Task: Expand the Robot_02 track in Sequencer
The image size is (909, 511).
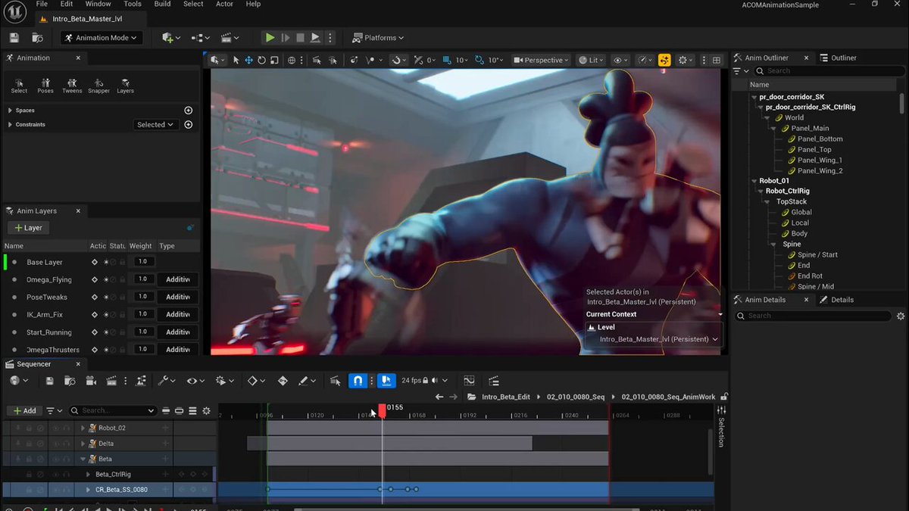Action: pos(83,428)
